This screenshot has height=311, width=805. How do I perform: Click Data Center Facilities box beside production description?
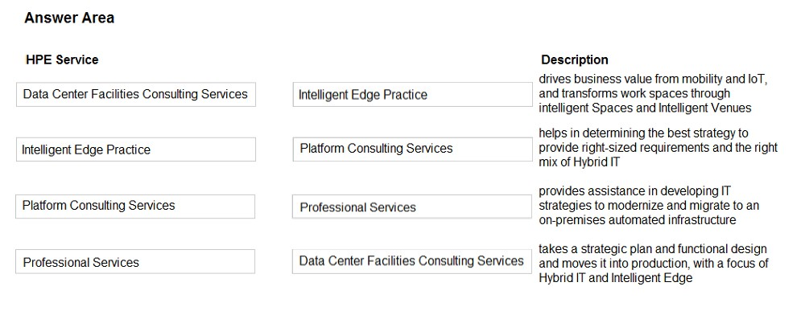[x=412, y=261]
